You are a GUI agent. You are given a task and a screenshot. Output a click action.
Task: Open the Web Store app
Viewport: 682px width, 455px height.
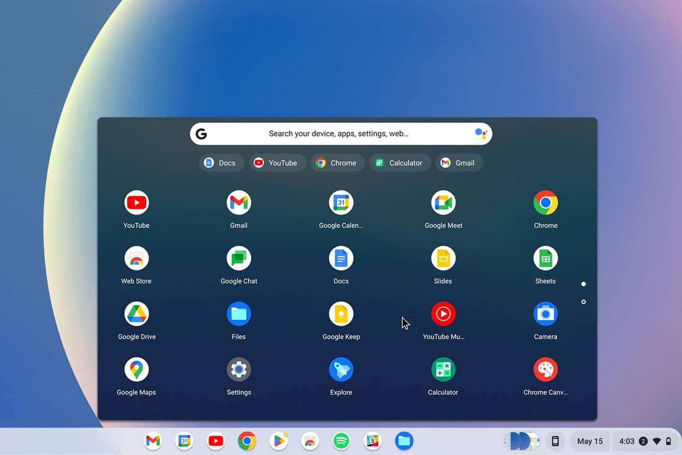tap(136, 258)
